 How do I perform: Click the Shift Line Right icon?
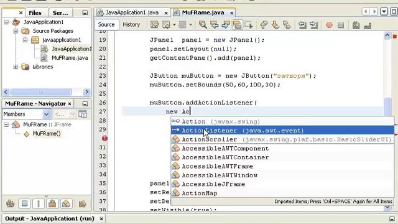pos(314,25)
